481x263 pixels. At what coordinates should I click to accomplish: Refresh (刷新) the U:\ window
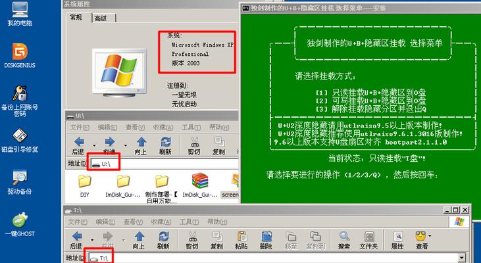(166, 145)
